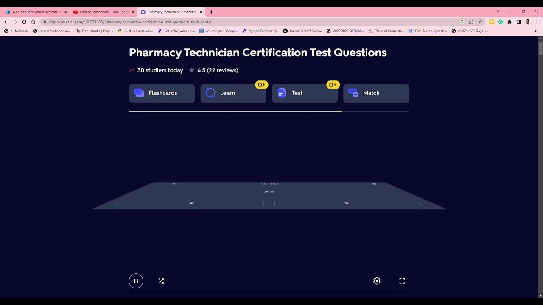Open Python Examples bookmark
The width and height of the screenshot is (543, 305).
click(260, 31)
